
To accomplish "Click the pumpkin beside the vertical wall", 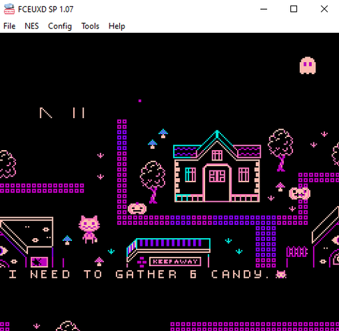I will coord(137,208).
